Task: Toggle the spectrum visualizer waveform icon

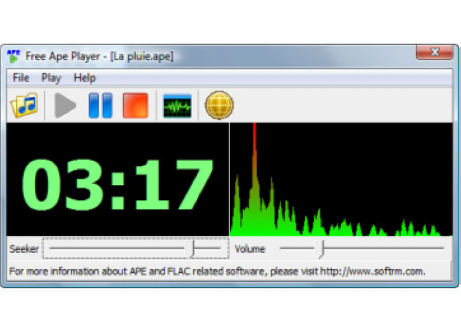Action: pos(177,106)
